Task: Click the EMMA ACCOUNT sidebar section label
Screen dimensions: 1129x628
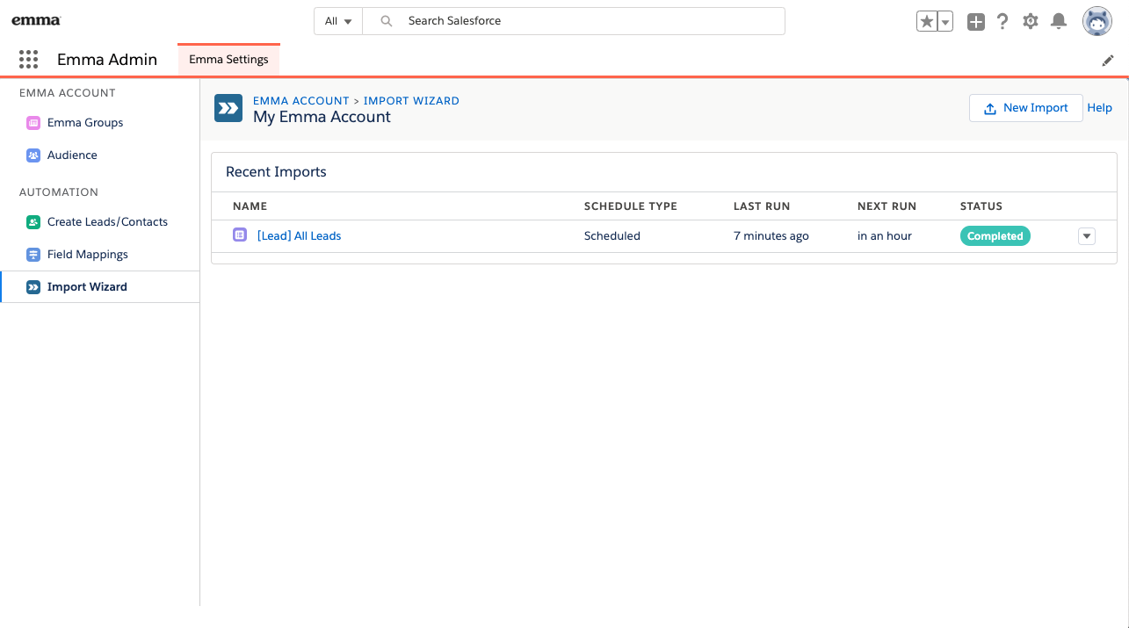Action: (x=68, y=93)
